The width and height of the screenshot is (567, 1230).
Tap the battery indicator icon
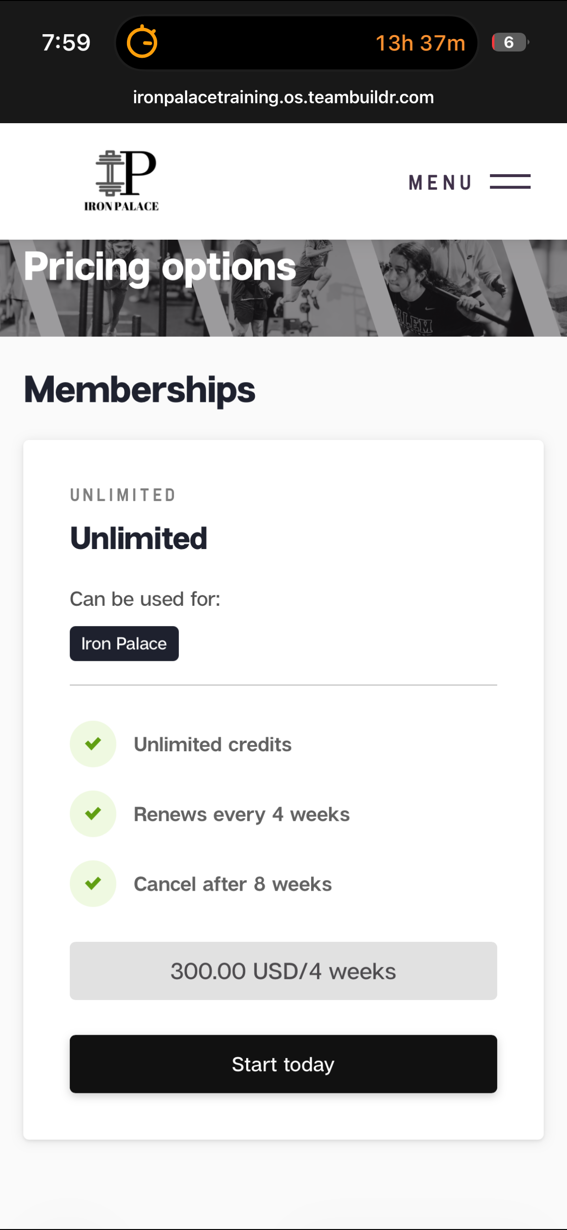(x=510, y=42)
